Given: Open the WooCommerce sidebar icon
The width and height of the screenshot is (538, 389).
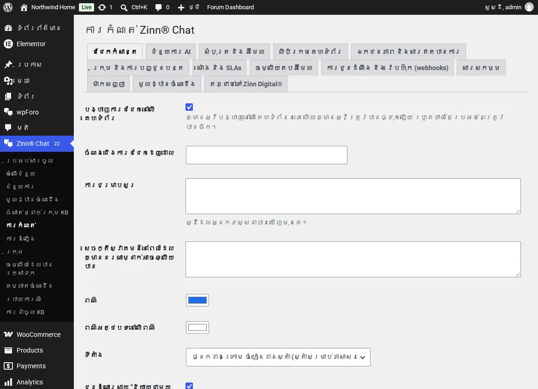Looking at the screenshot, I should [8, 335].
